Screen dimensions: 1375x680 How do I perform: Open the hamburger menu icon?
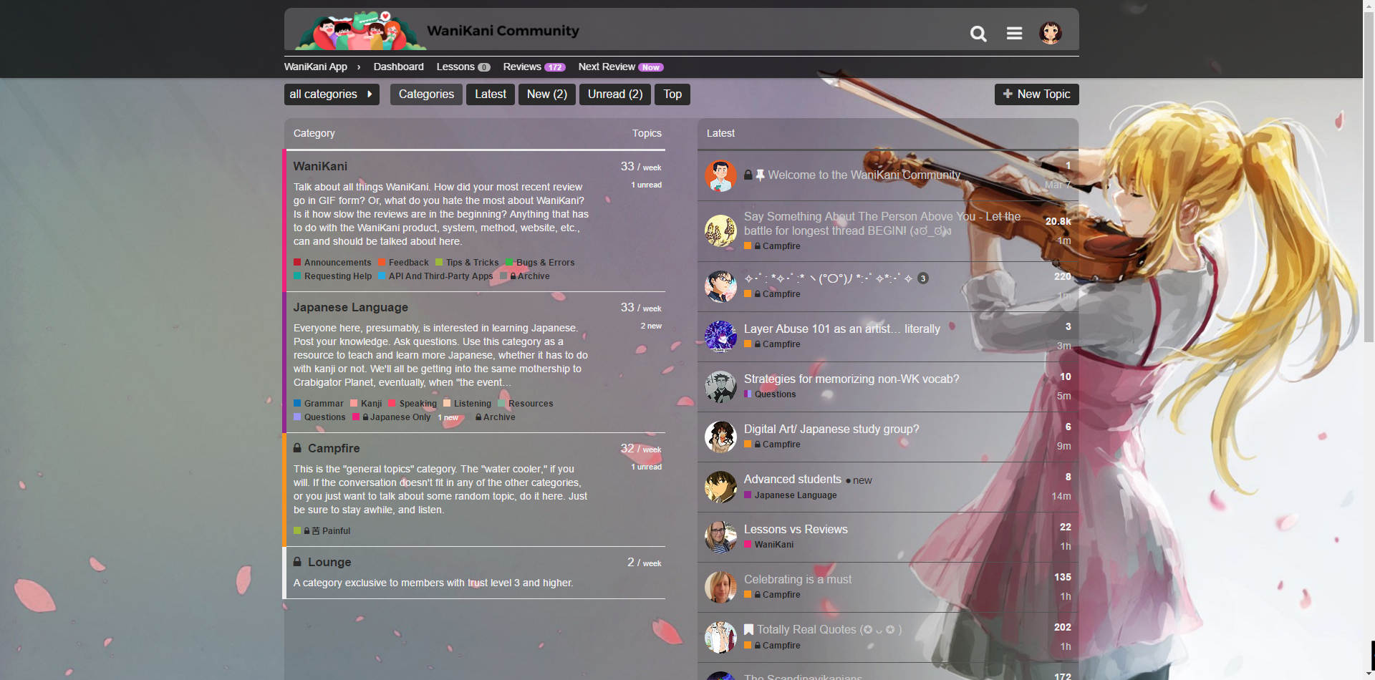[1014, 33]
